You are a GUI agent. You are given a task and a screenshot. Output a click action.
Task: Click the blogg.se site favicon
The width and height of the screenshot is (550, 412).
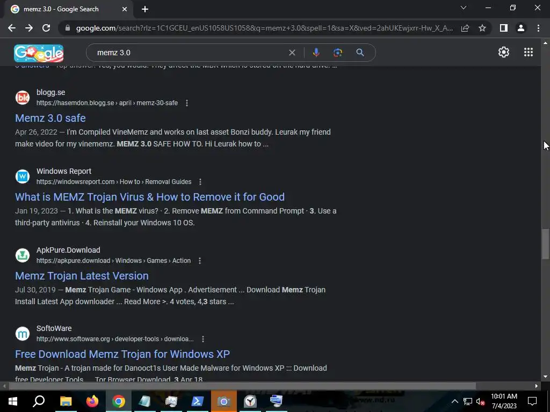(23, 98)
